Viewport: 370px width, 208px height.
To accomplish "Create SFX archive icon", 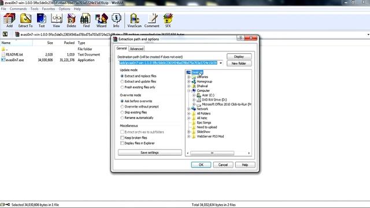I will pyautogui.click(x=168, y=20).
